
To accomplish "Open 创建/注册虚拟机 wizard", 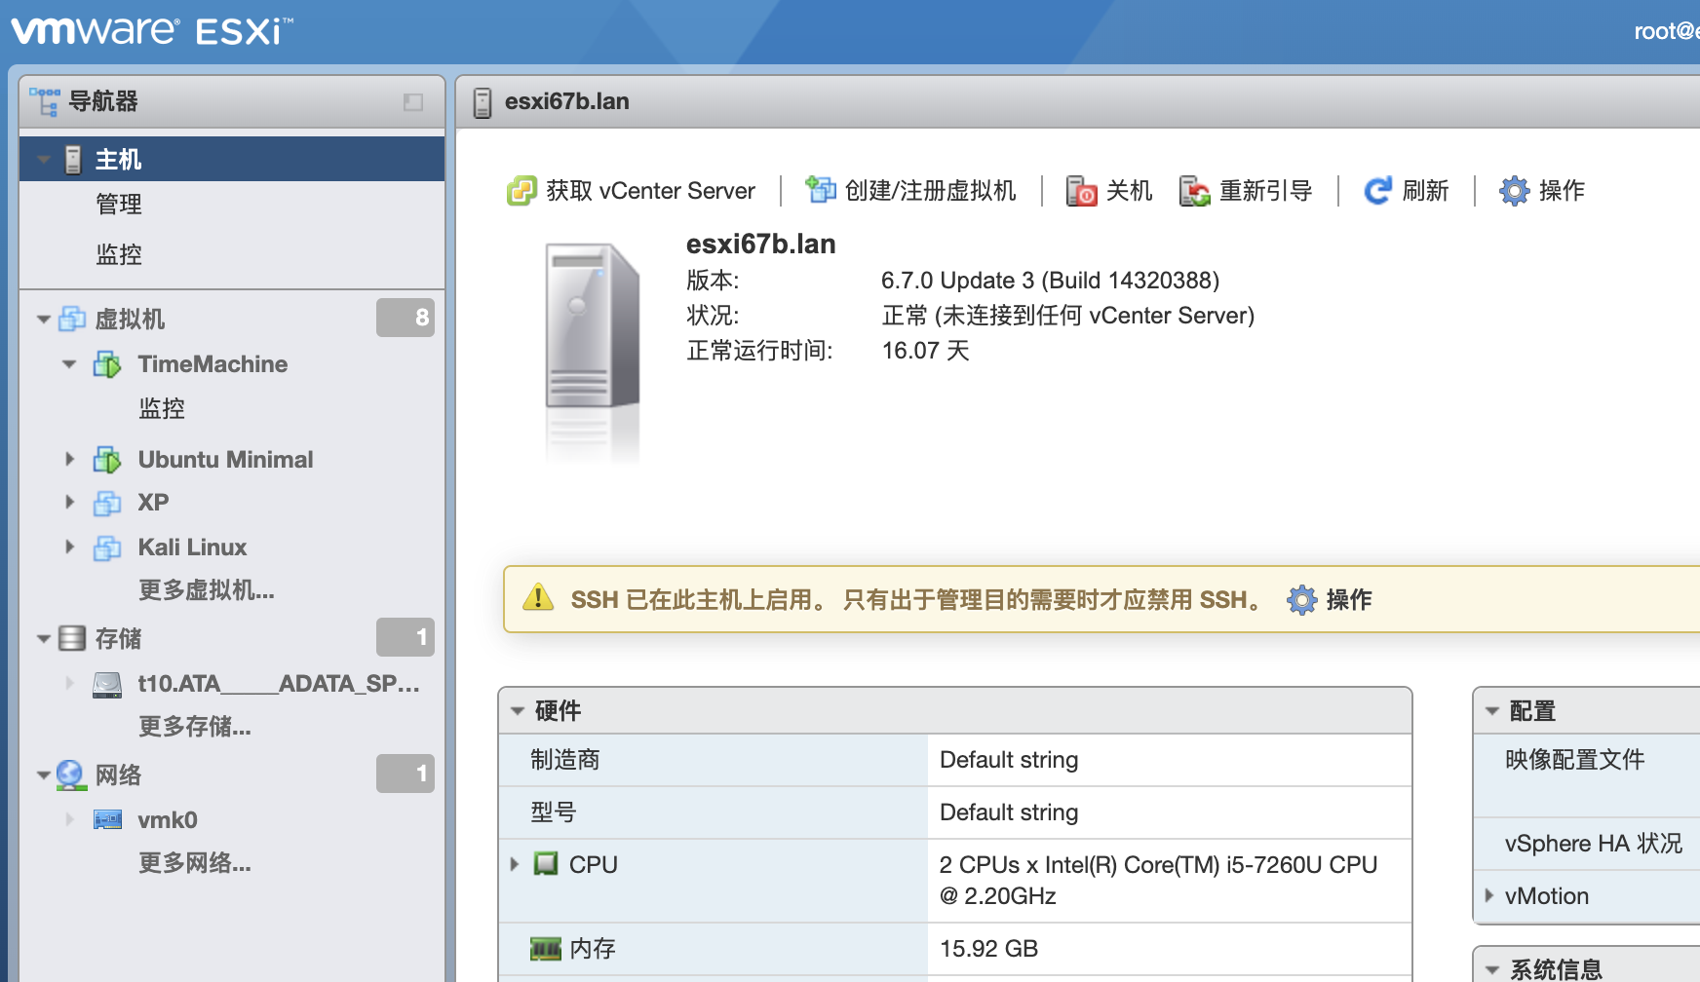I will pyautogui.click(x=820, y=190).
